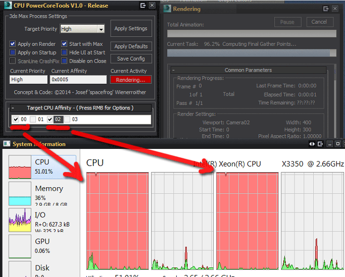Viewport: 345px width, 277px height.
Task: Click the Rendering dialog vertical scrollbar
Action: click(335, 101)
